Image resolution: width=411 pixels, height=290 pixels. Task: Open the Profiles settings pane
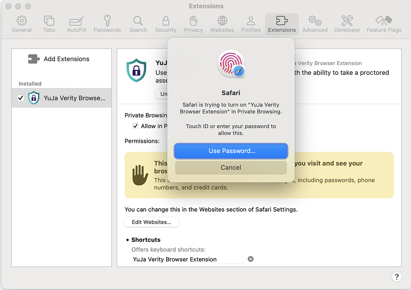point(251,24)
